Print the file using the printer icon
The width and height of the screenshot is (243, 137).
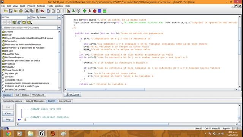pos(21,11)
